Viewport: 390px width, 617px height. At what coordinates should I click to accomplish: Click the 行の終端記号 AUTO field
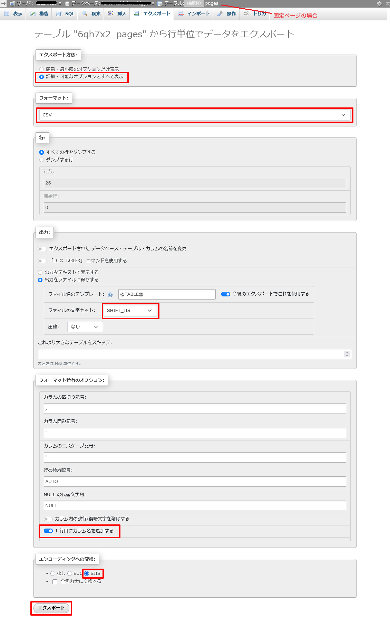click(195, 482)
